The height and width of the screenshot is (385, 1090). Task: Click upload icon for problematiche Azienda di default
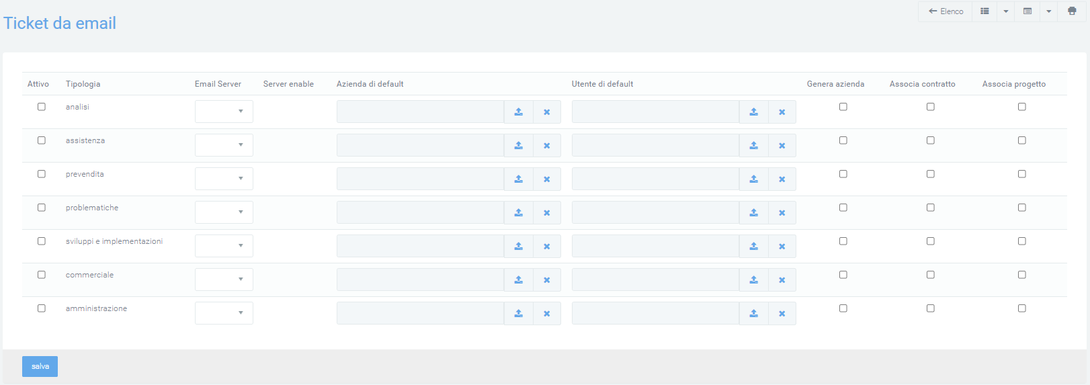pos(519,213)
